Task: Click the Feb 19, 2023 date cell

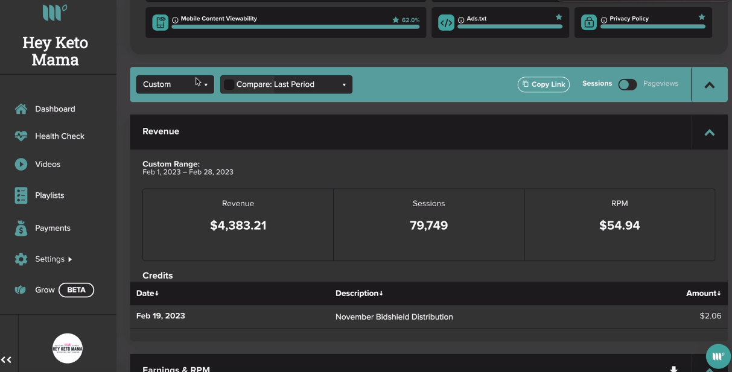Action: (161, 316)
